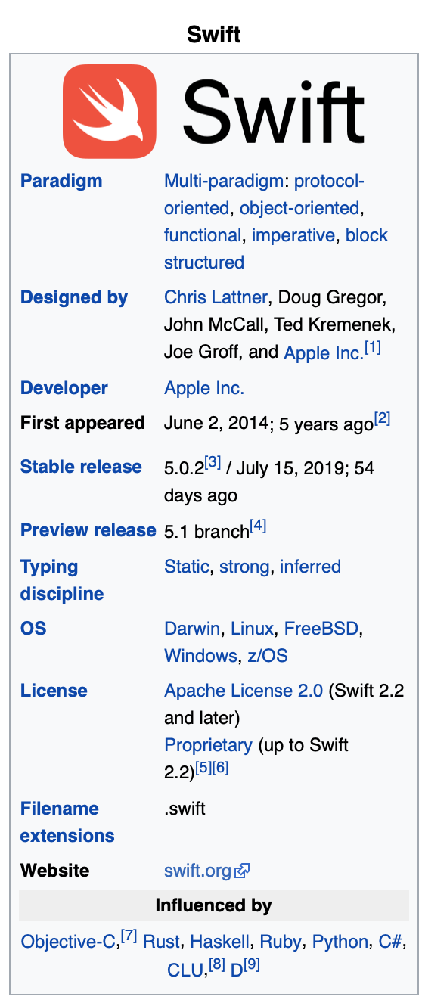Open the Linux link
Screen dimensions: 422x1003
click(252, 629)
